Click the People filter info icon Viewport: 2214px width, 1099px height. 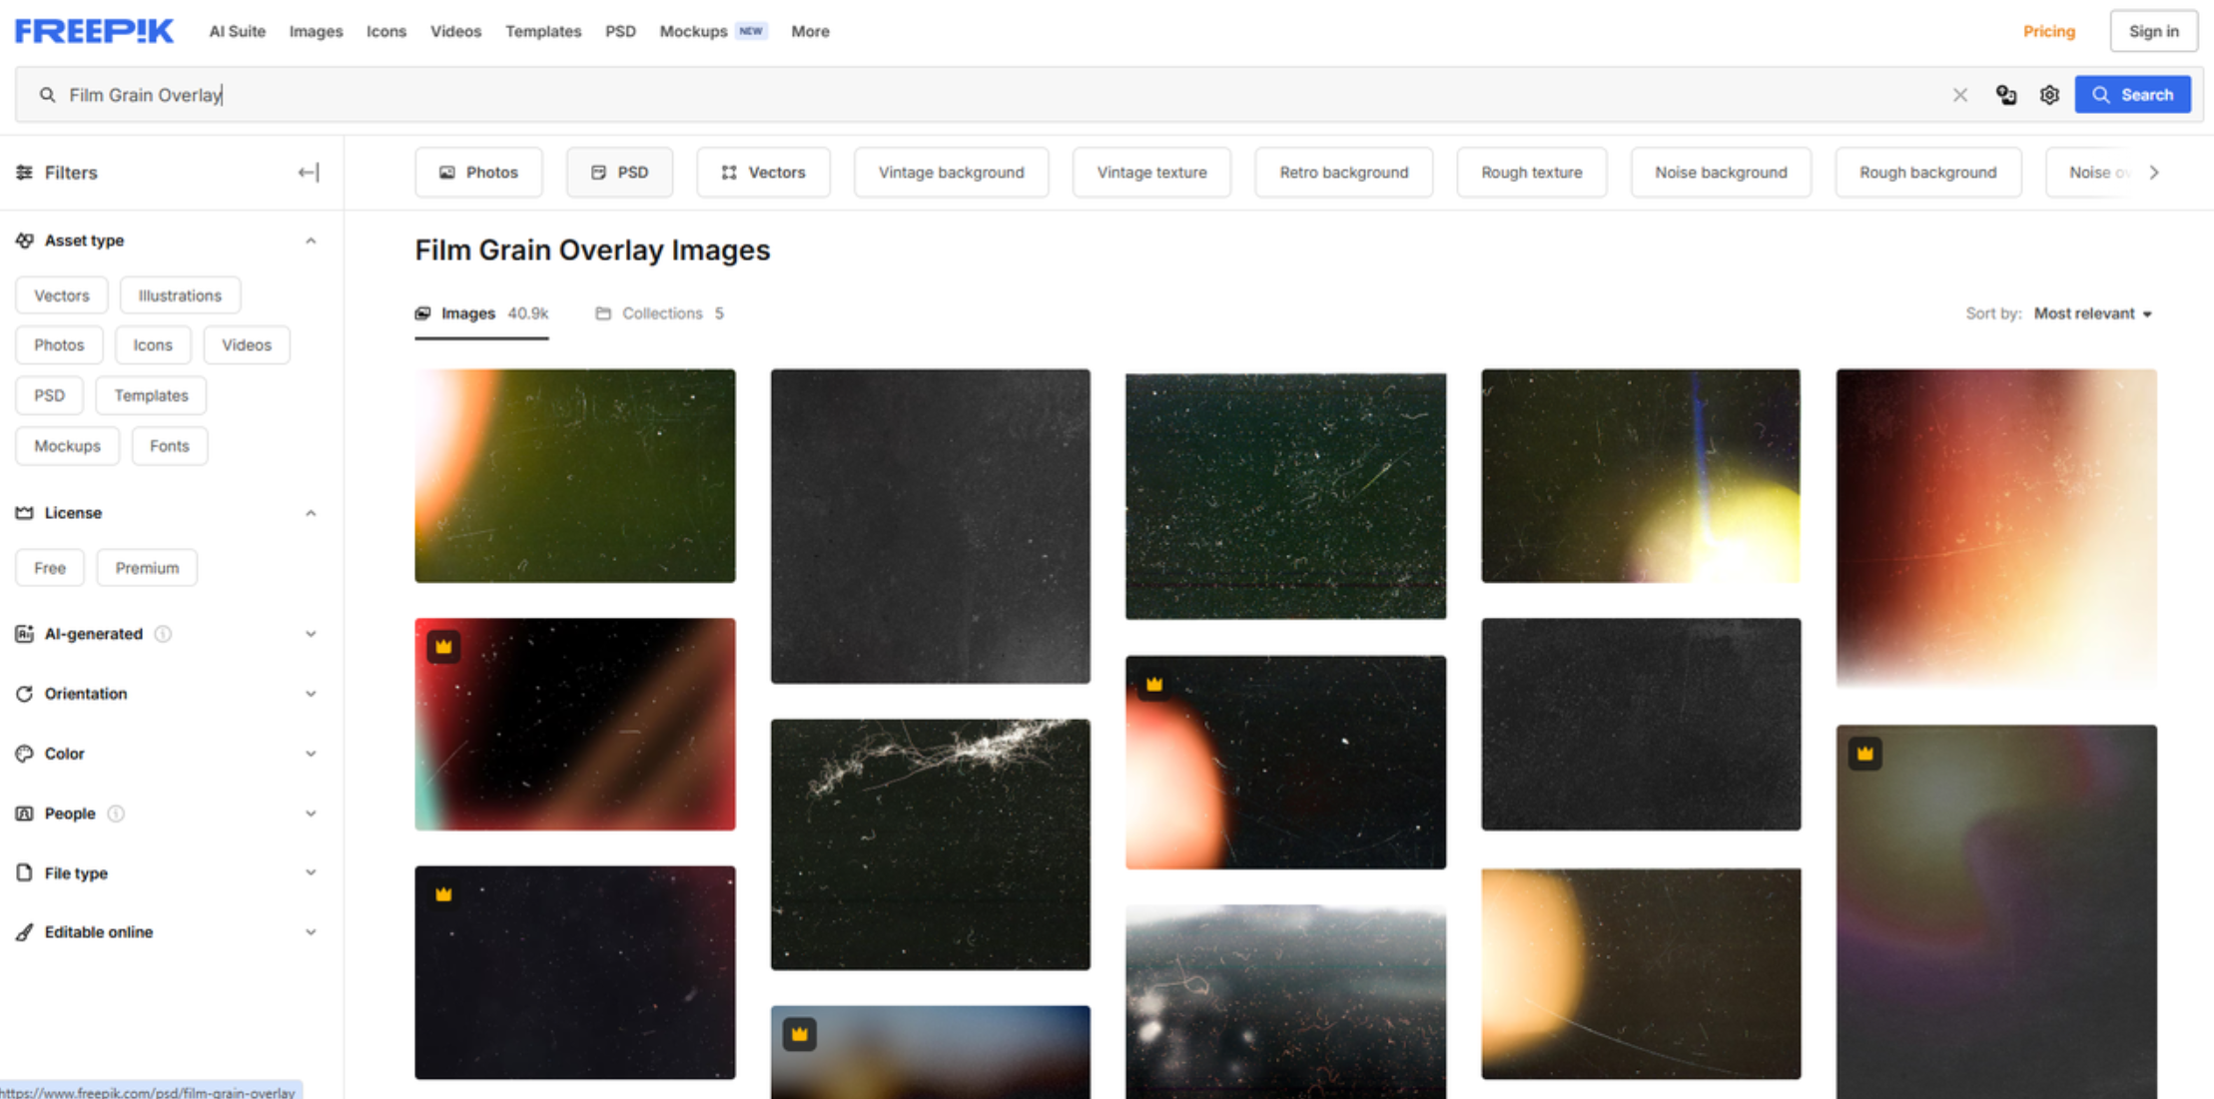[116, 814]
